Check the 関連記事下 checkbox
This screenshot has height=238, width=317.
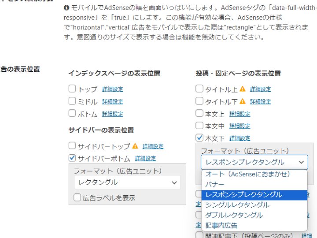coord(199,235)
